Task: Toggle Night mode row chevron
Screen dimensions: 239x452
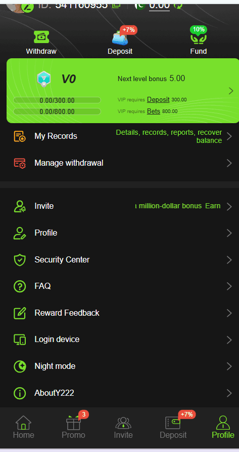Action: pos(229,366)
